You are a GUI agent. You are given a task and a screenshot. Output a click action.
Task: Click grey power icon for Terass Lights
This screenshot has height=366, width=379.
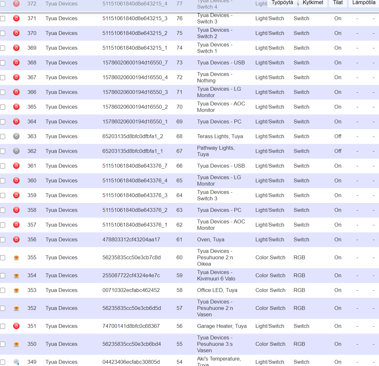pyautogui.click(x=16, y=136)
